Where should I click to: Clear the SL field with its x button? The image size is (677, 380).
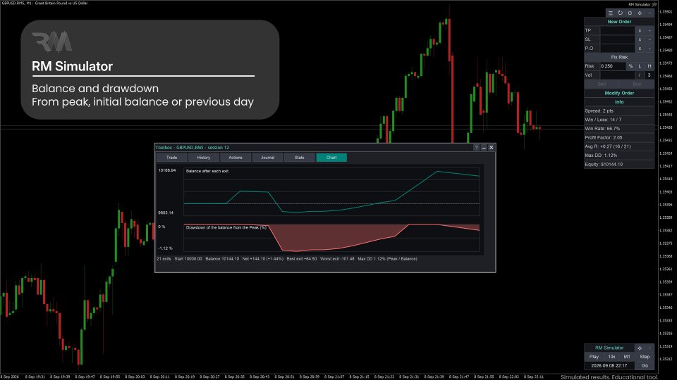640,39
